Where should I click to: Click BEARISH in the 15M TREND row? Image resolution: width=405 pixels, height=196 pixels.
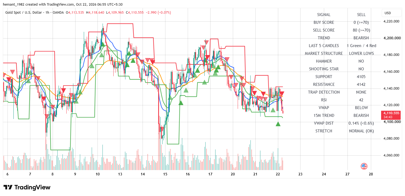[x=361, y=116]
